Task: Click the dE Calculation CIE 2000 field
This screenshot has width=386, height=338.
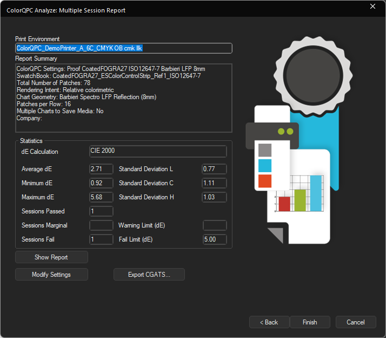Action: click(158, 151)
